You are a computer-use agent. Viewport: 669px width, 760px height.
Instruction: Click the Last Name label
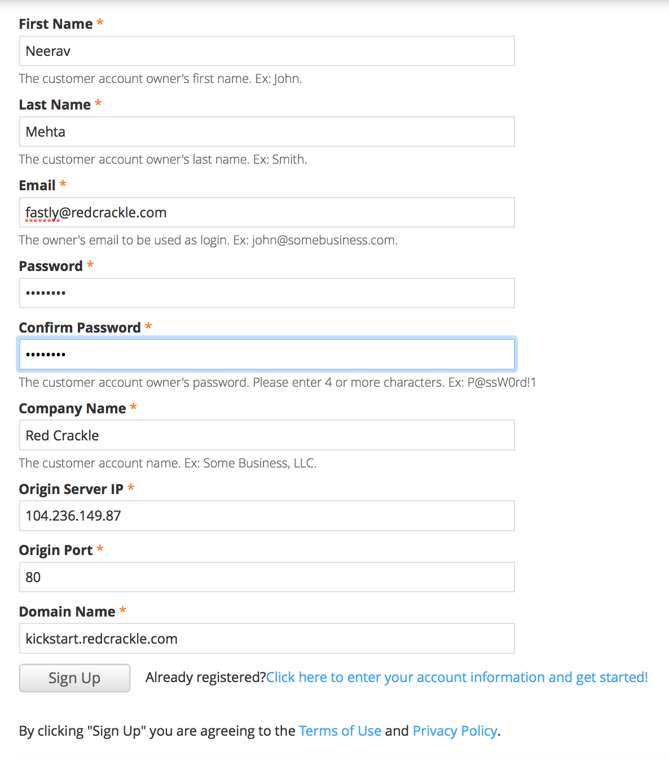pos(55,104)
